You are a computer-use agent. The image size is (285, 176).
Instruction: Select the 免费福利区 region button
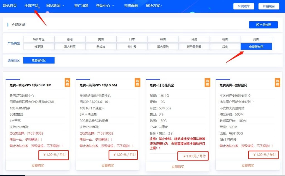[x=39, y=60]
